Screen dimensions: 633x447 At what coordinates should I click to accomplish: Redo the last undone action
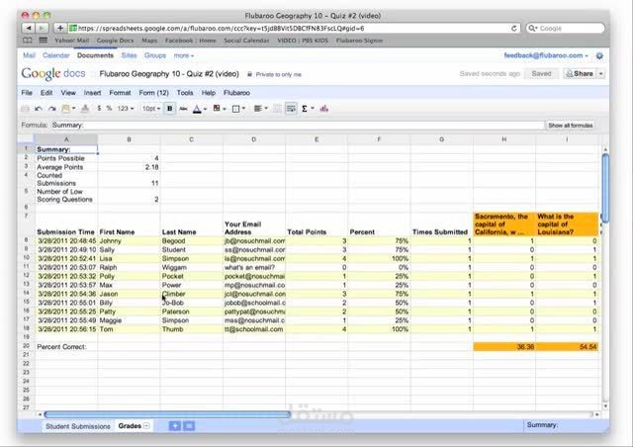52,109
